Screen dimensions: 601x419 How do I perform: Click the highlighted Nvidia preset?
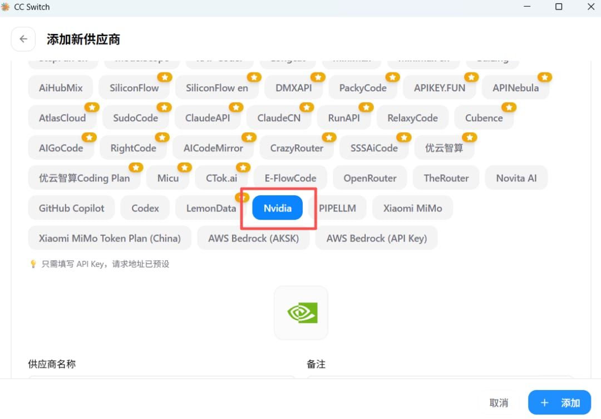[x=278, y=208]
